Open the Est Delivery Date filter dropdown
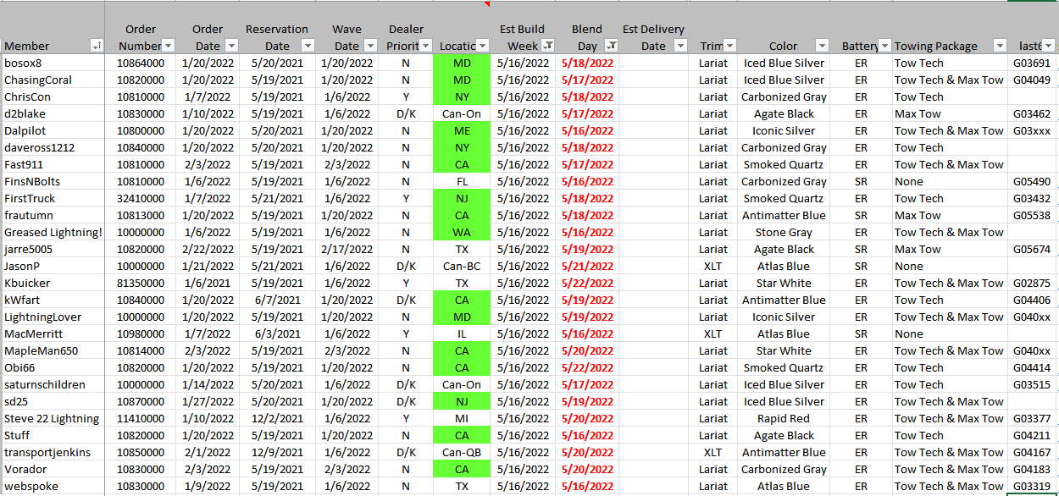Screen dimensions: 1059x496 click(680, 46)
